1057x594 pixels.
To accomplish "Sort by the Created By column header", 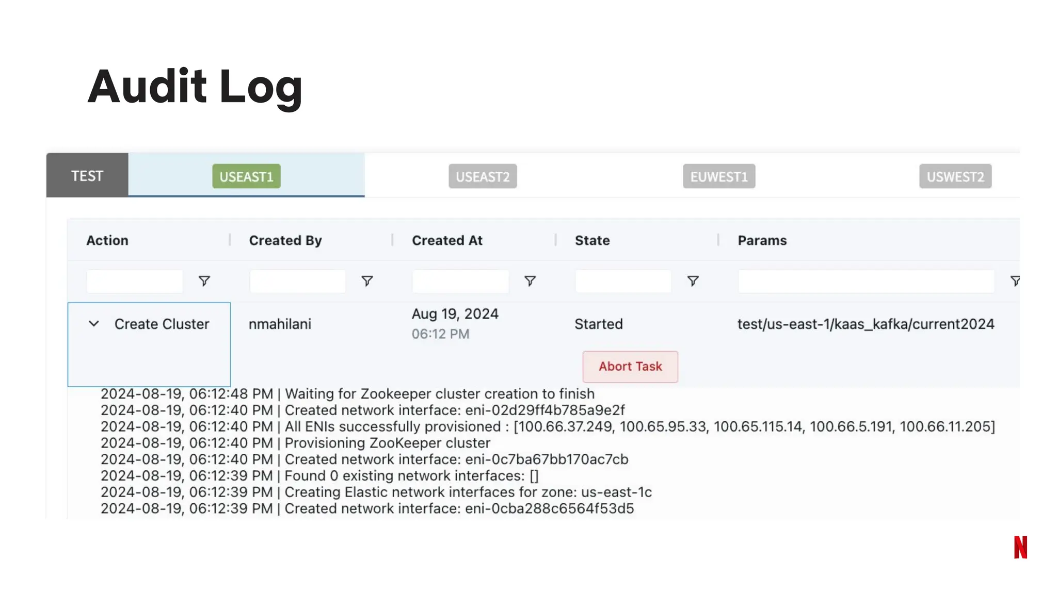I will pyautogui.click(x=285, y=240).
